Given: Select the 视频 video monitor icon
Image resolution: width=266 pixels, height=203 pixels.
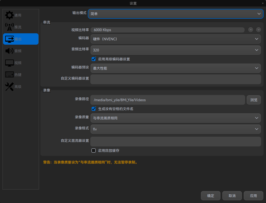Looking at the screenshot, I should click(x=9, y=63).
